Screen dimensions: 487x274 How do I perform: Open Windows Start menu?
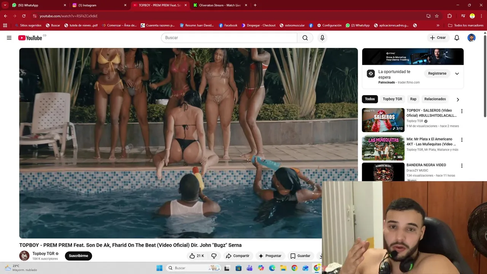(x=159, y=268)
